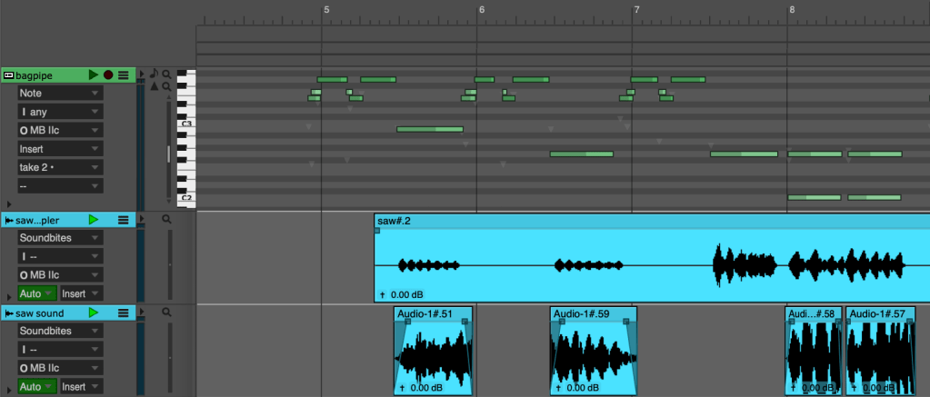Open the saw sound track settings menu icon
This screenshot has height=397, width=930.
point(124,313)
